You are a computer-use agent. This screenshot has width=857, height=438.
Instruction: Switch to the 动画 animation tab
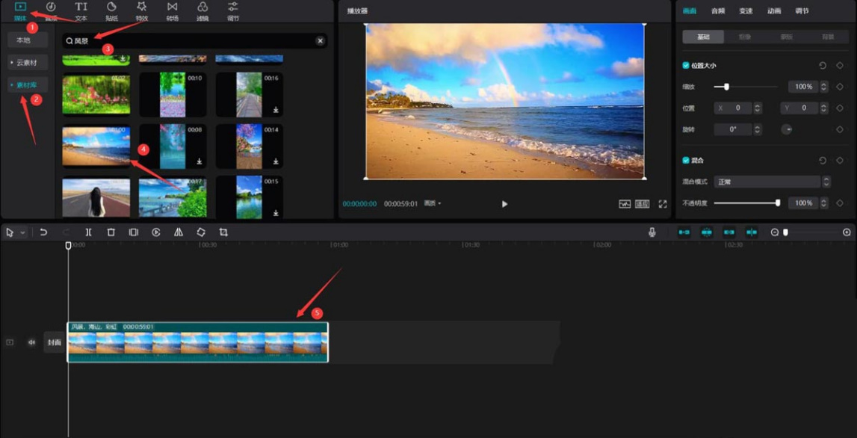pyautogui.click(x=774, y=11)
